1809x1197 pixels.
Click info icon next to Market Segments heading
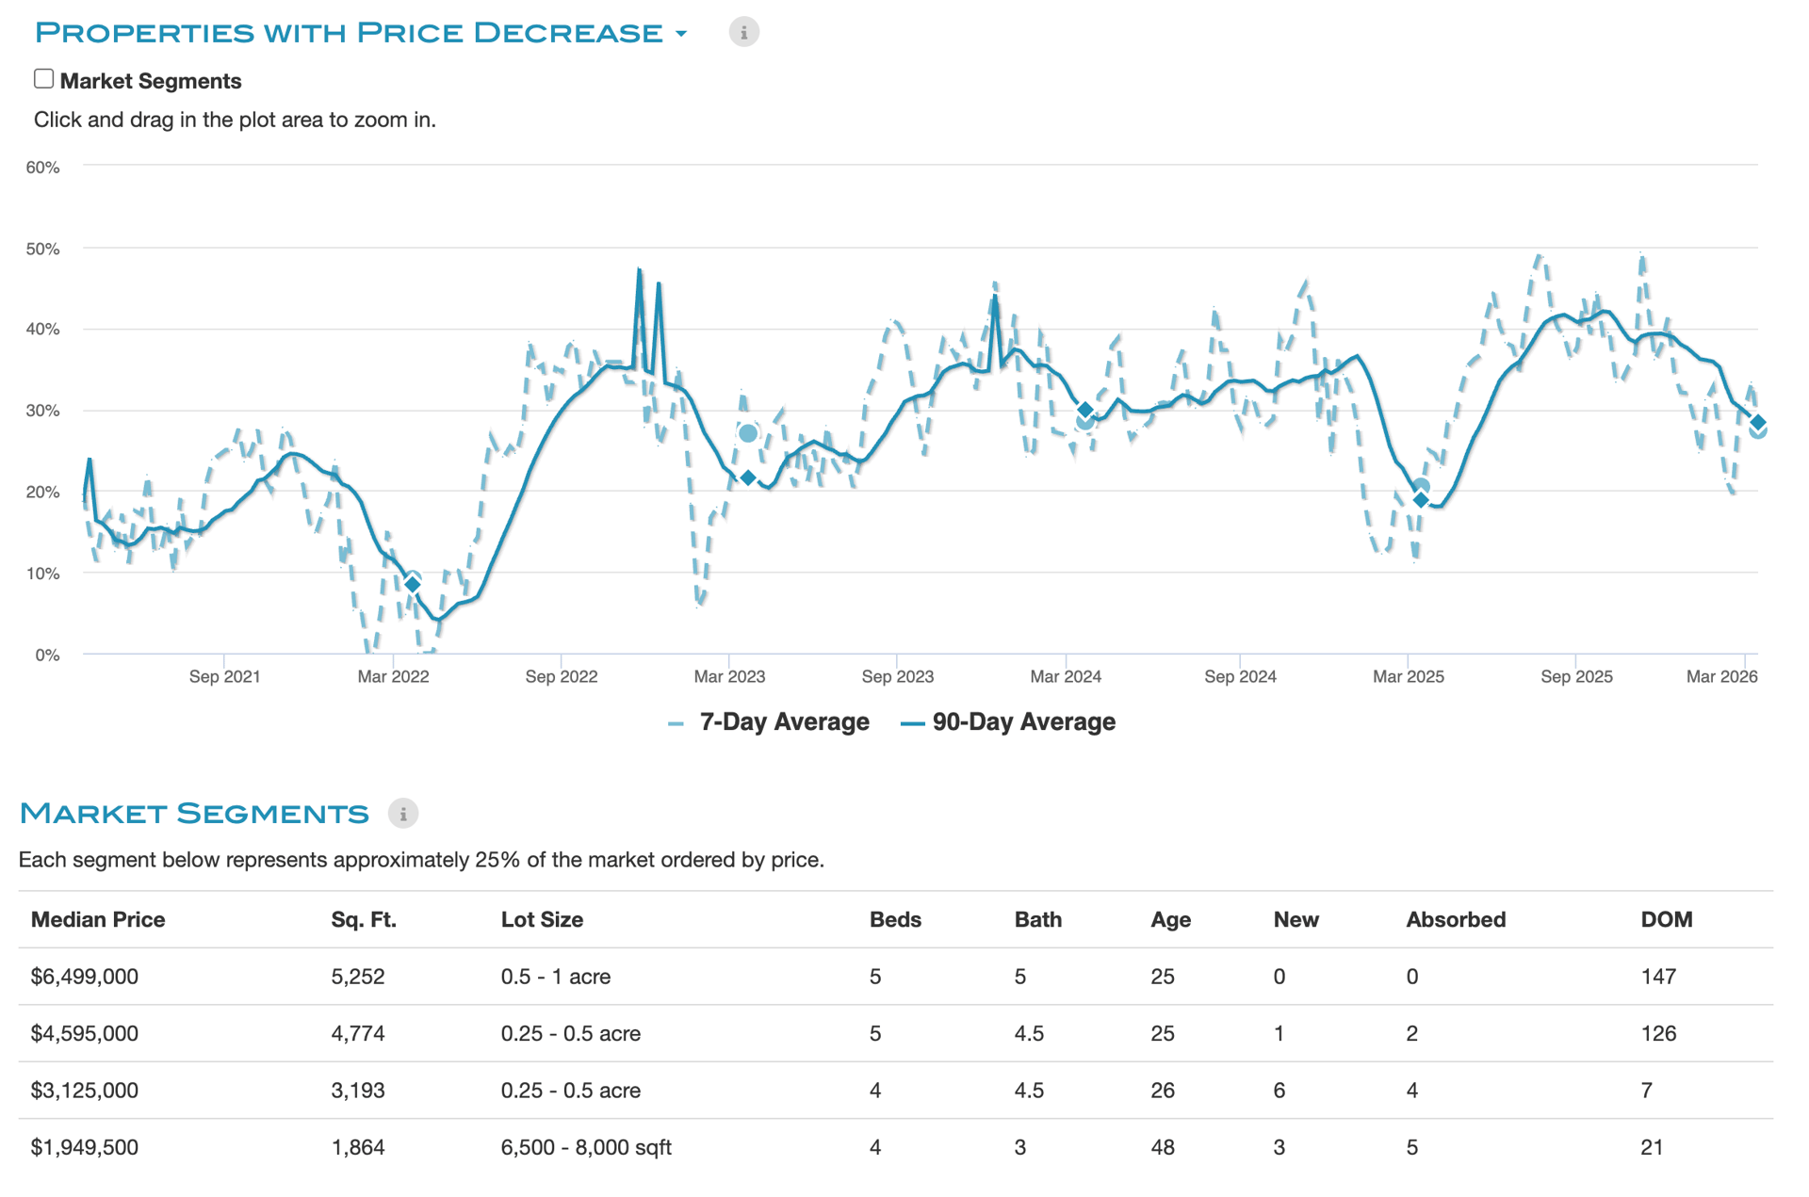[403, 813]
